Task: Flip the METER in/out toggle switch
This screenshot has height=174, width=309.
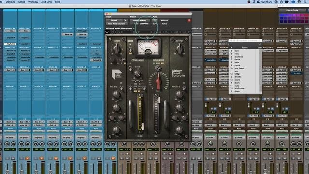Action: pyautogui.click(x=130, y=49)
